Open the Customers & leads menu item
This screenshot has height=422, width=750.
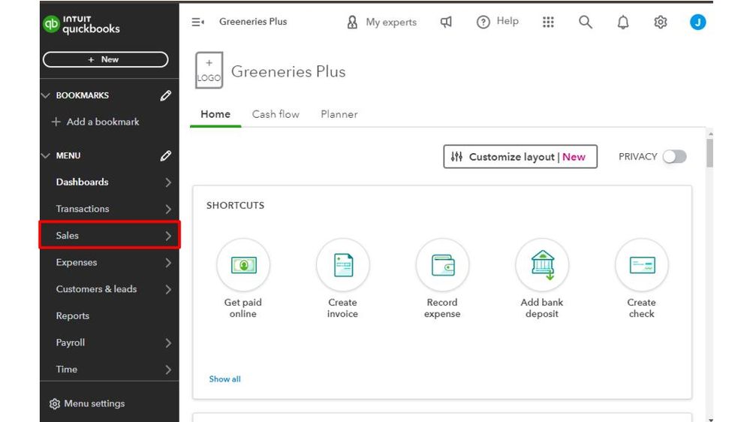(x=97, y=289)
